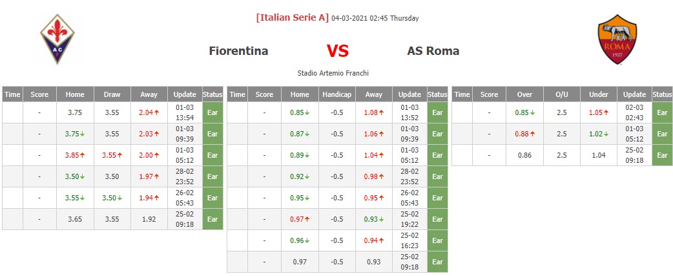
Task: Click the Under column header
Action: pos(599,94)
